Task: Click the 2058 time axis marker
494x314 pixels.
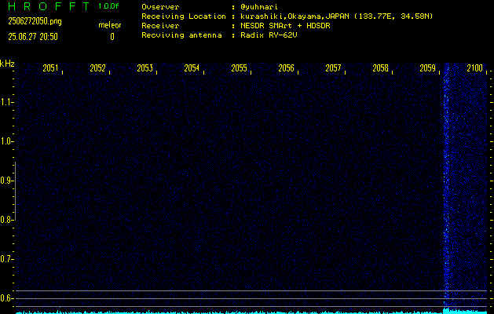Action: pyautogui.click(x=381, y=68)
